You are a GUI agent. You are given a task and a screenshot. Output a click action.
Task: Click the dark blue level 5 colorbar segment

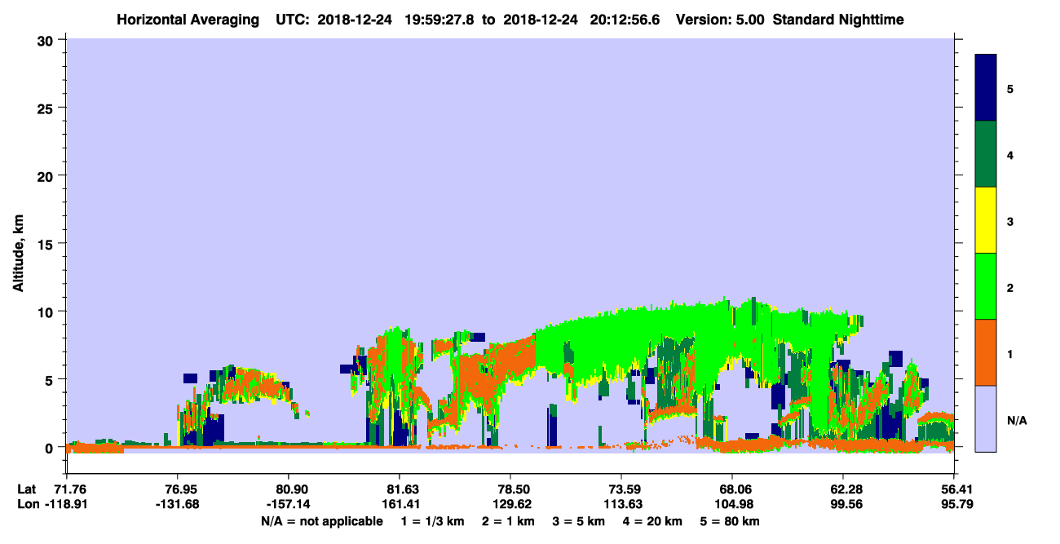click(x=986, y=88)
